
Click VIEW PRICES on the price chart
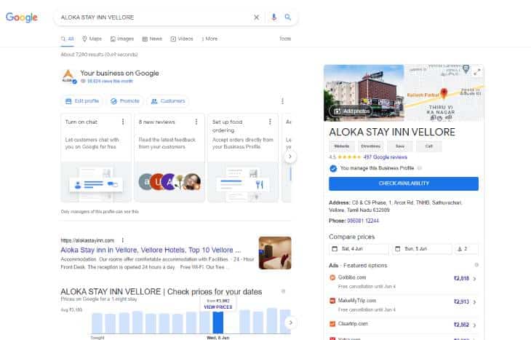point(217,307)
